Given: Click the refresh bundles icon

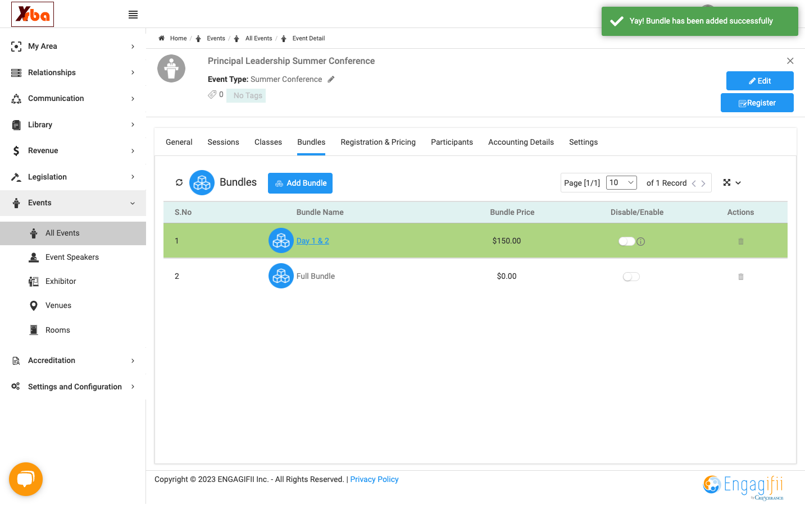Looking at the screenshot, I should pos(179,182).
